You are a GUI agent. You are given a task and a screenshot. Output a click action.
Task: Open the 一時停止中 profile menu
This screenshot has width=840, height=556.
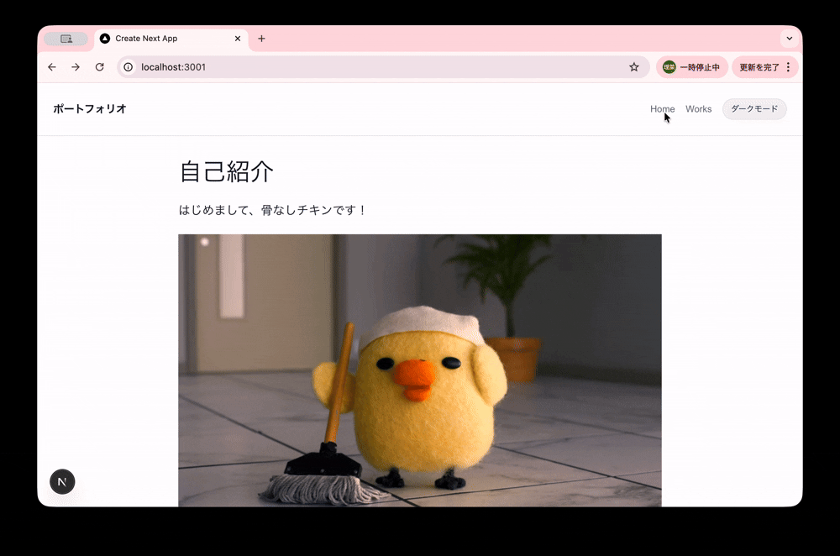[691, 67]
